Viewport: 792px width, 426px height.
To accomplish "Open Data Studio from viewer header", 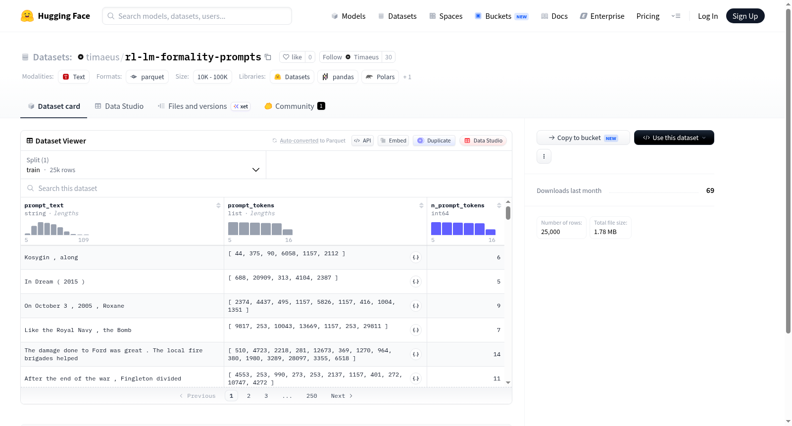I will (483, 141).
